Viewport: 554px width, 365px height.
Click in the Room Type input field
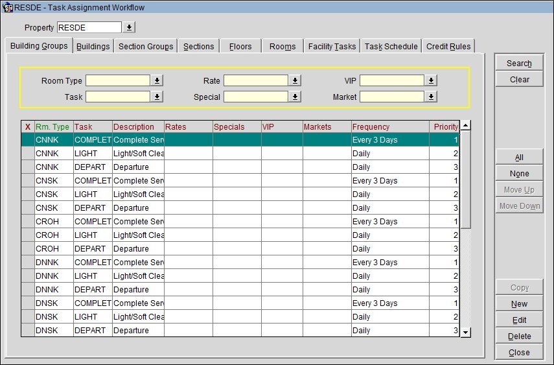coord(118,80)
